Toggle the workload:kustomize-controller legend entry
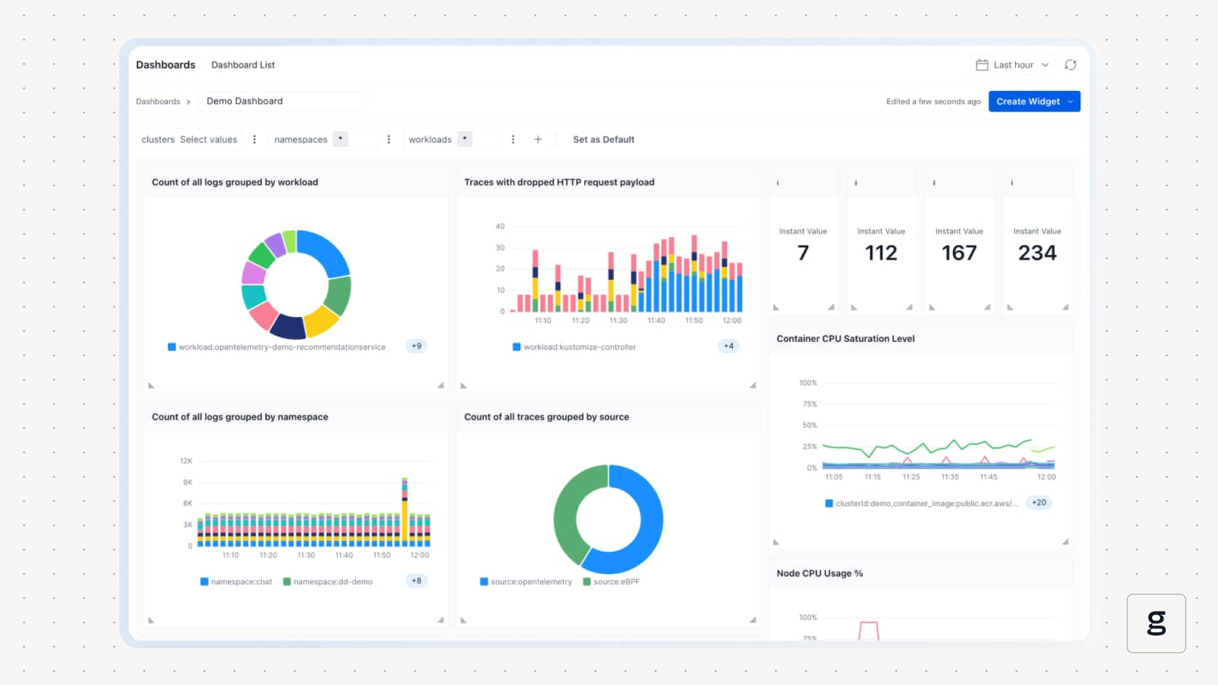1218x685 pixels. tap(574, 347)
